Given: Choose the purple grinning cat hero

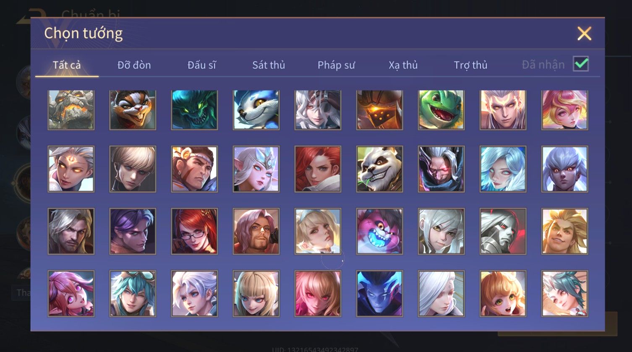Looking at the screenshot, I should coord(379,231).
